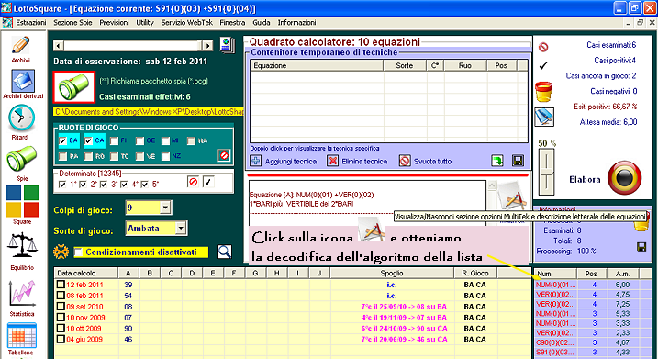This screenshot has height=359, width=658.
Task: Click the green arrow import icon
Action: (x=497, y=161)
